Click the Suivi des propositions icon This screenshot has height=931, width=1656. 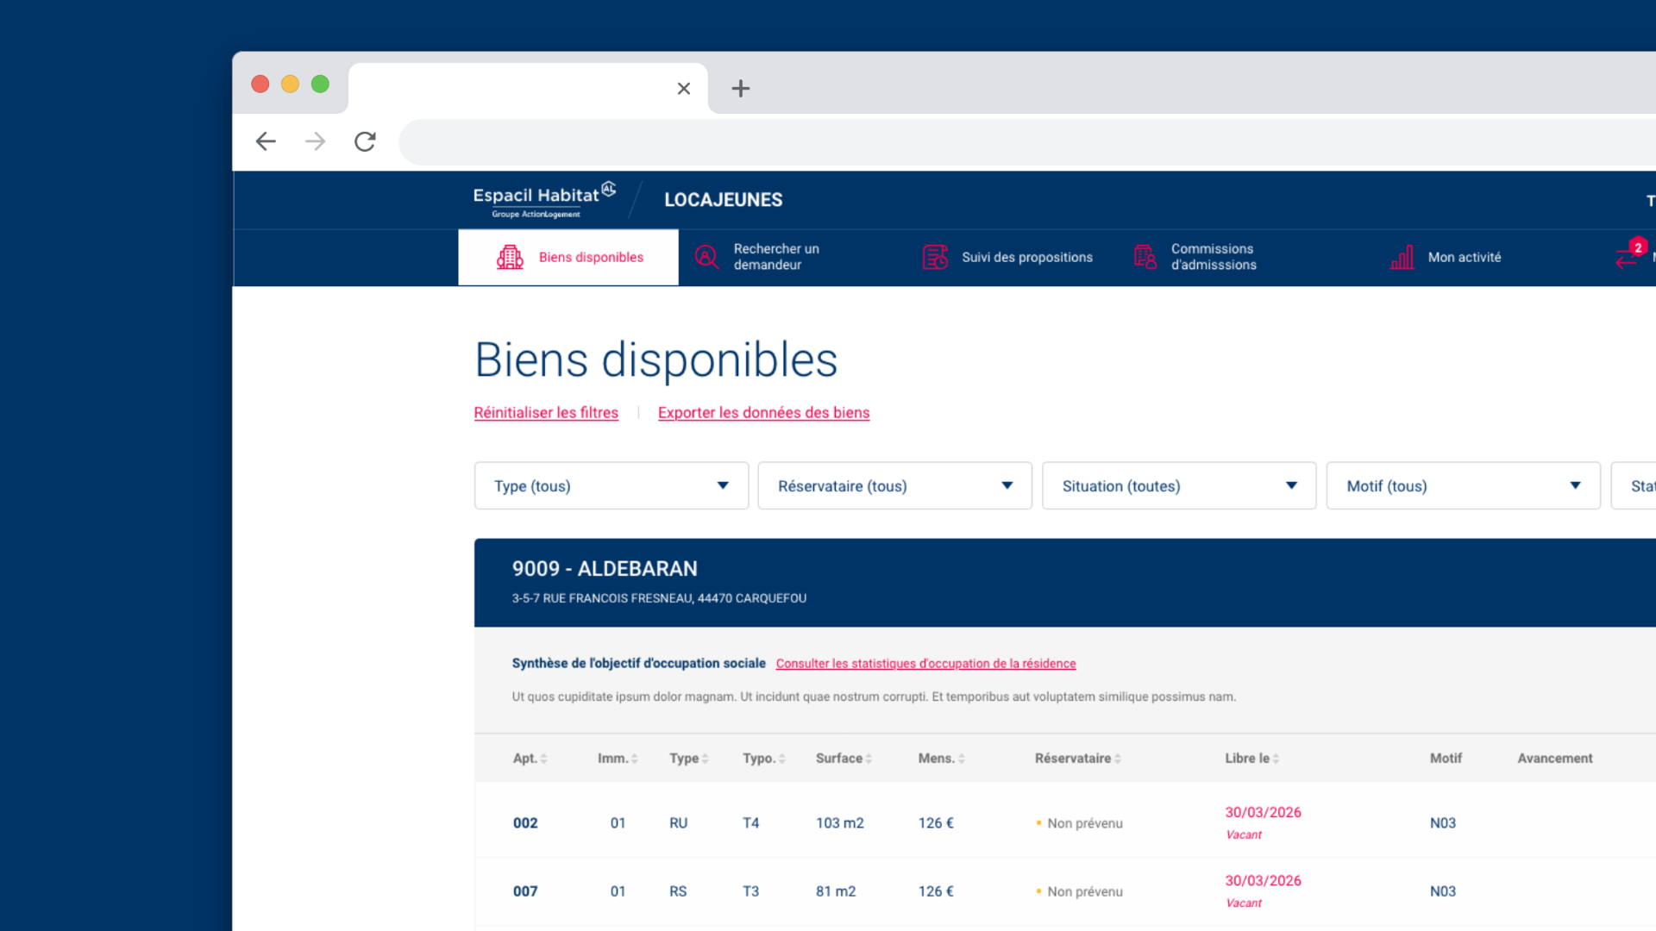coord(935,257)
